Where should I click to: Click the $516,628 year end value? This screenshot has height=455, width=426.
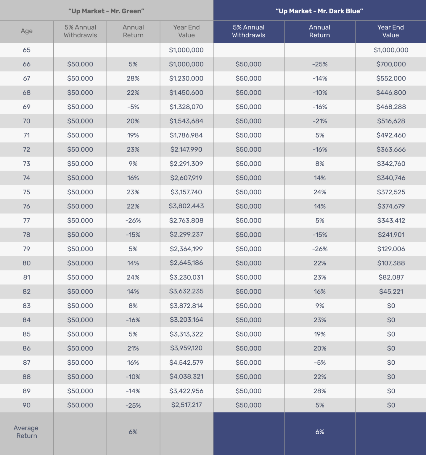(391, 121)
